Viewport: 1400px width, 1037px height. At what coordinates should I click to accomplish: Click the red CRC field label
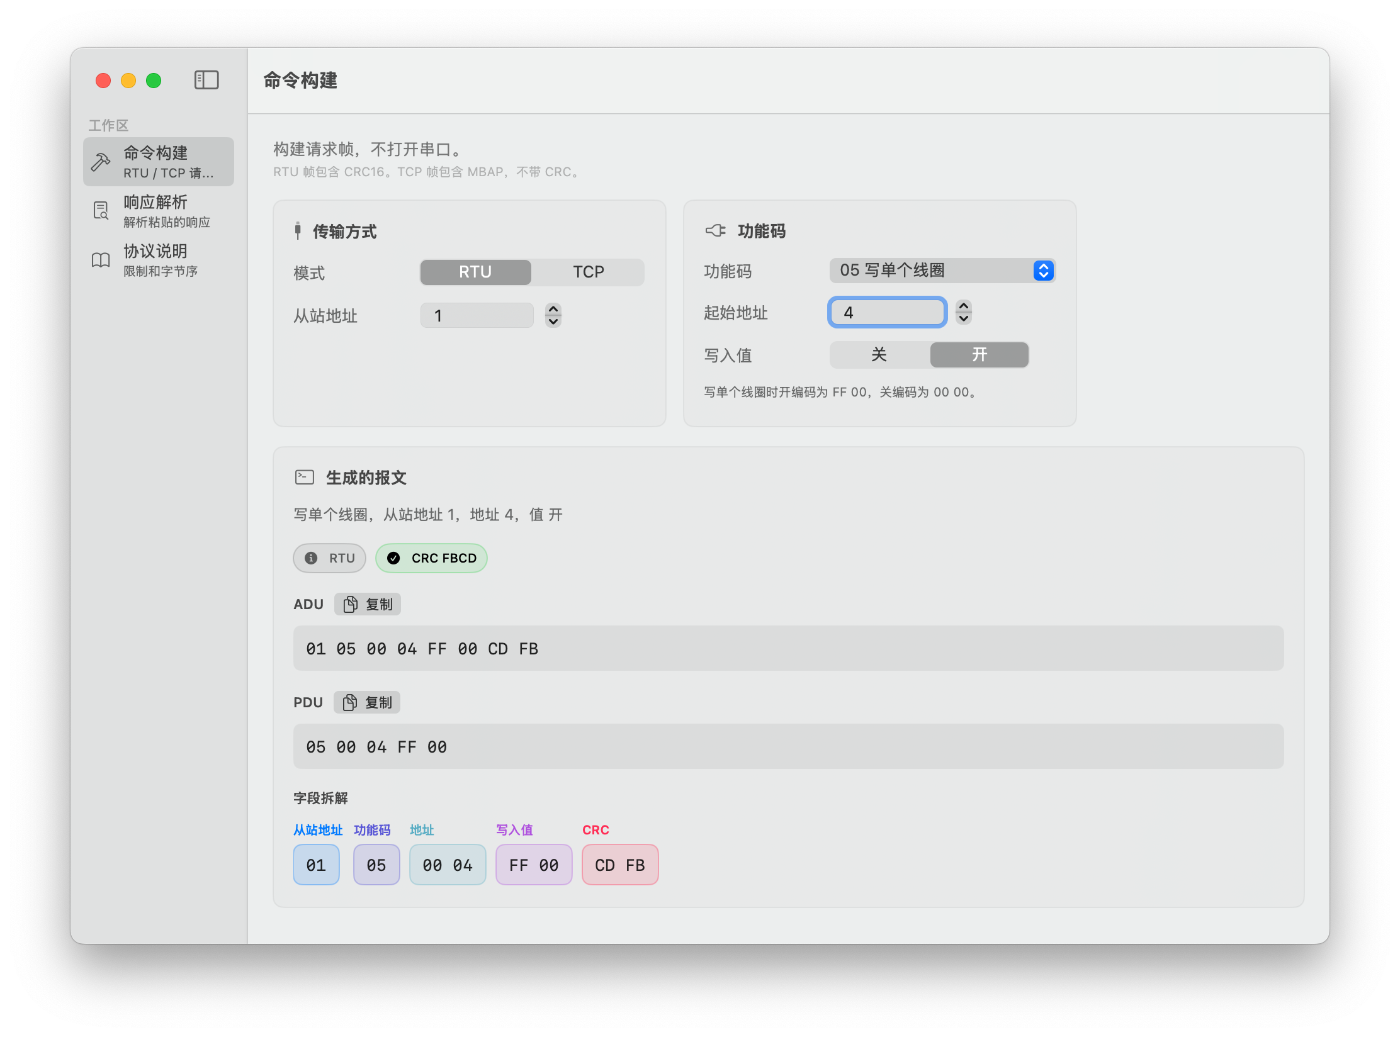(x=596, y=830)
